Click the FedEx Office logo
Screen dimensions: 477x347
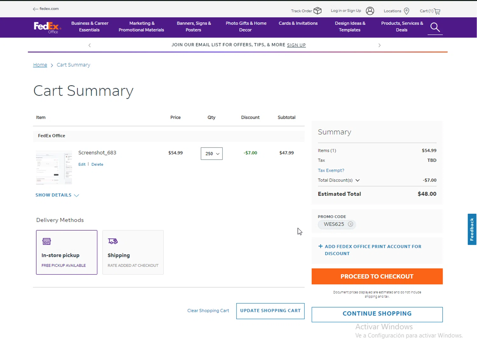(x=47, y=27)
